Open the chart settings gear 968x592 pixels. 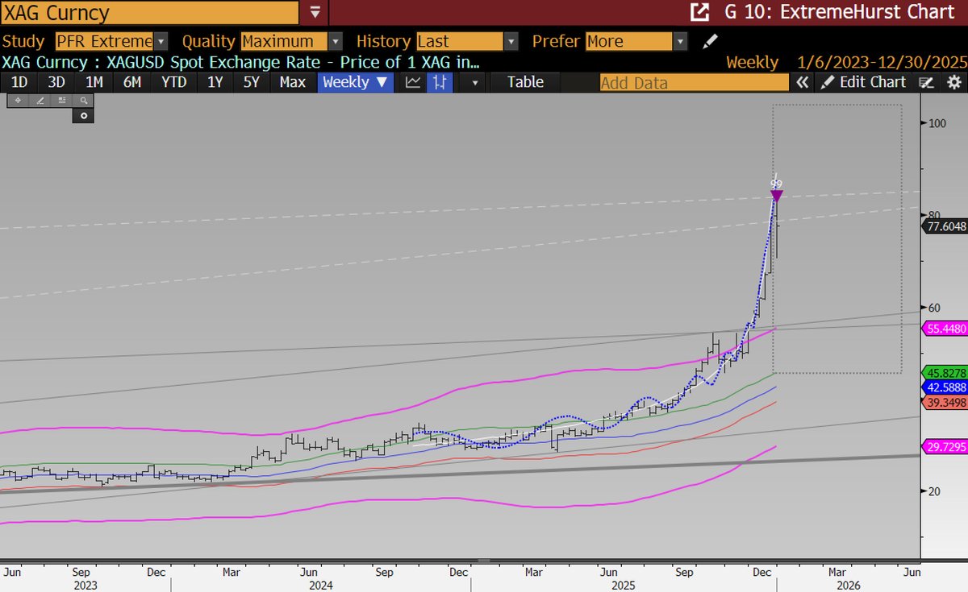(955, 81)
